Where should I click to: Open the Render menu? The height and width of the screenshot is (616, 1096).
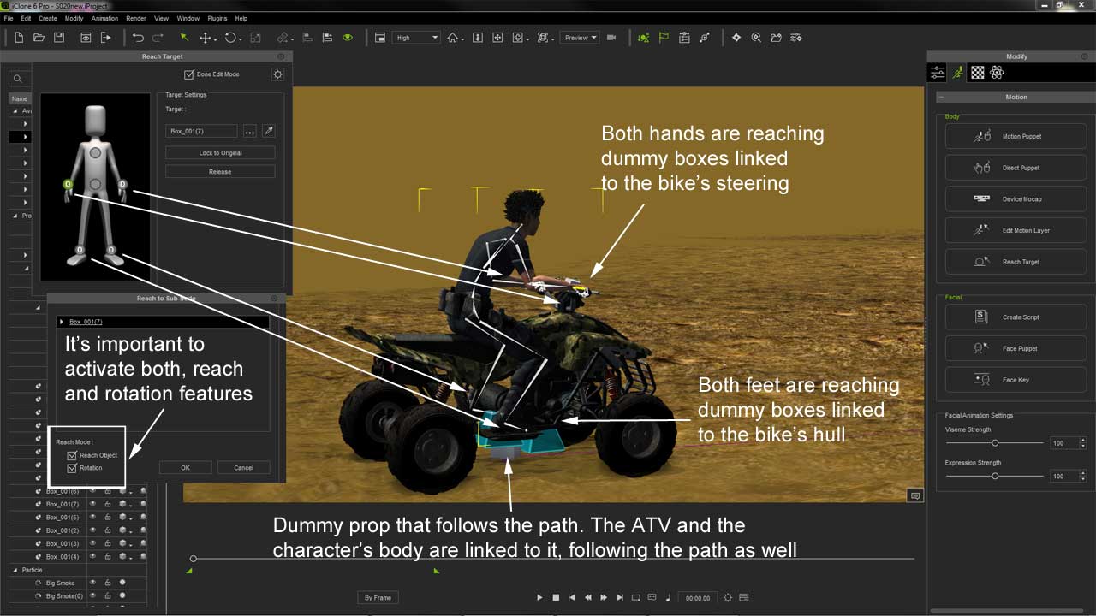(136, 18)
